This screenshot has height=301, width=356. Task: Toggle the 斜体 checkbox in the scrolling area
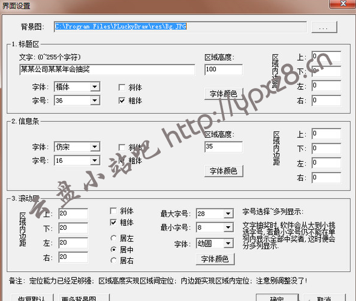point(113,211)
